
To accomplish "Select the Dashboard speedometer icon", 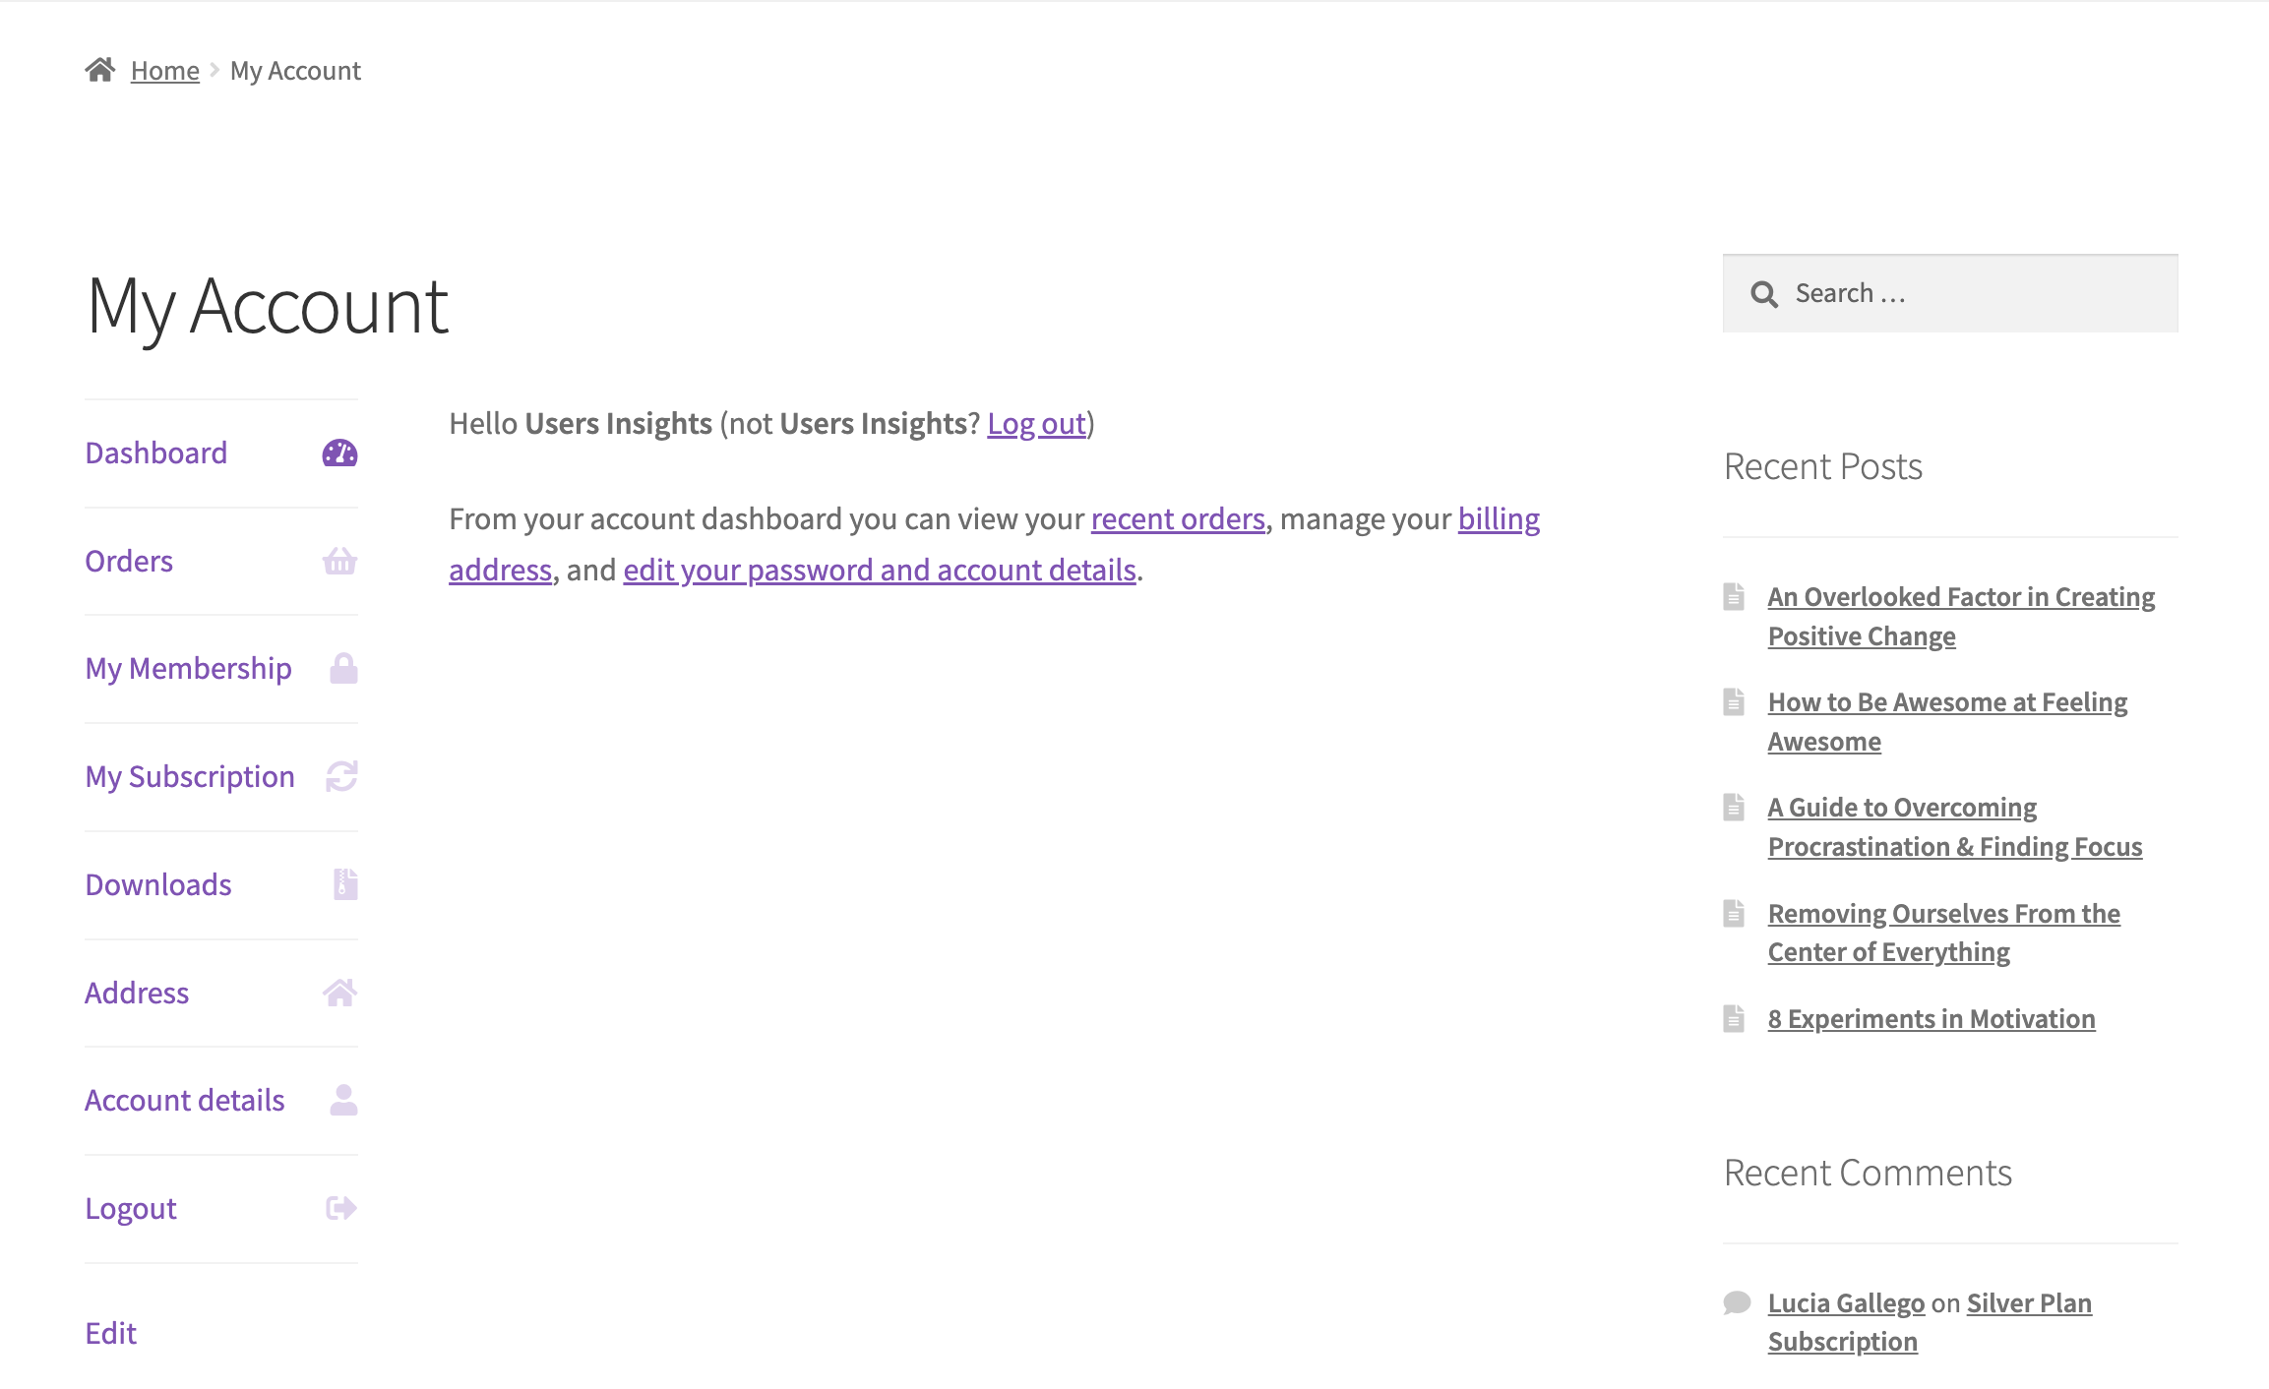I will point(337,453).
